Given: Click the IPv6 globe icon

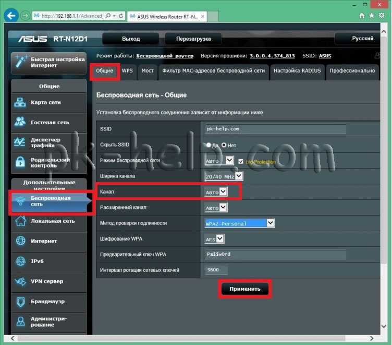Looking at the screenshot, I should coord(20,261).
